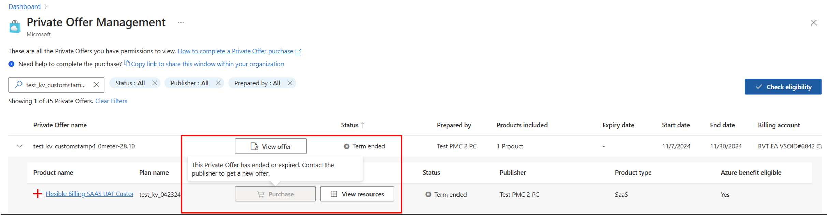Open the Status filter dropdown

point(130,83)
